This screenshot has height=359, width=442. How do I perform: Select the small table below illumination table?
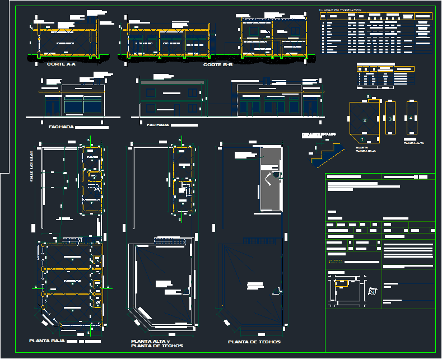tap(385, 78)
